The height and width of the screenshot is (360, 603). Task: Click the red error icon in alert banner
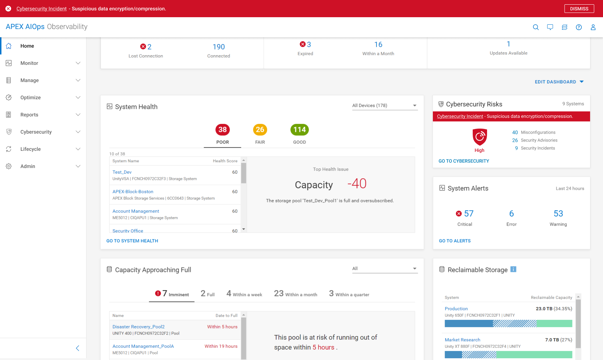(8, 9)
